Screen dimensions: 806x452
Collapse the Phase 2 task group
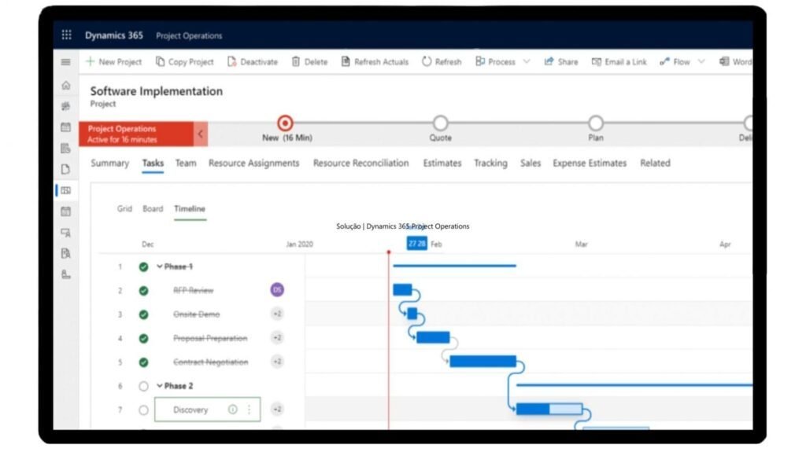coord(159,386)
